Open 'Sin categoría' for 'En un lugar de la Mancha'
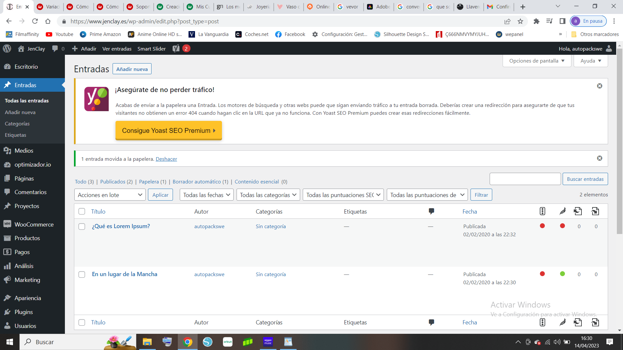 (x=271, y=274)
